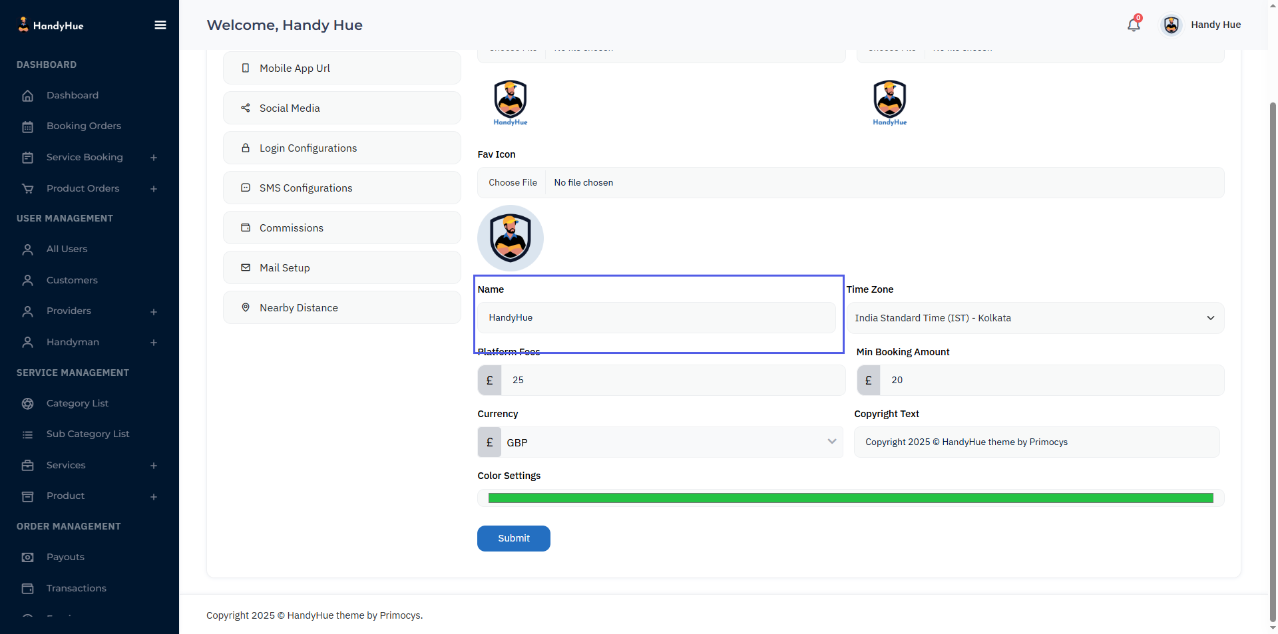Click the HandyHue logo in sidebar

(51, 25)
